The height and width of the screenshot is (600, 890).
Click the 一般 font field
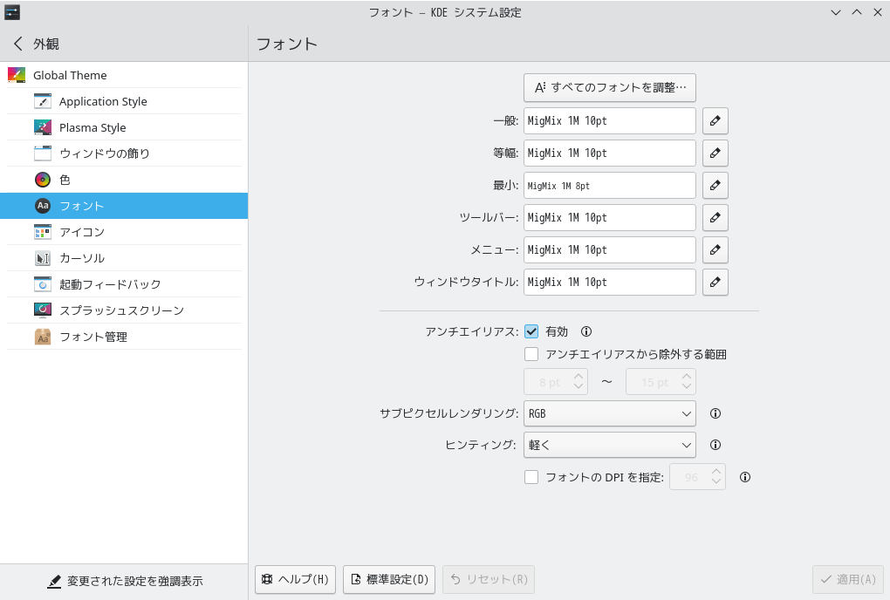pos(610,121)
